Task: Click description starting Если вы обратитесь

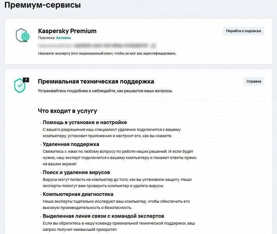Action: click(119, 226)
